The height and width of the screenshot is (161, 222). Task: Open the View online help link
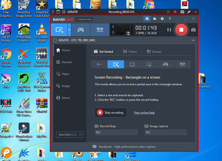[144, 113]
